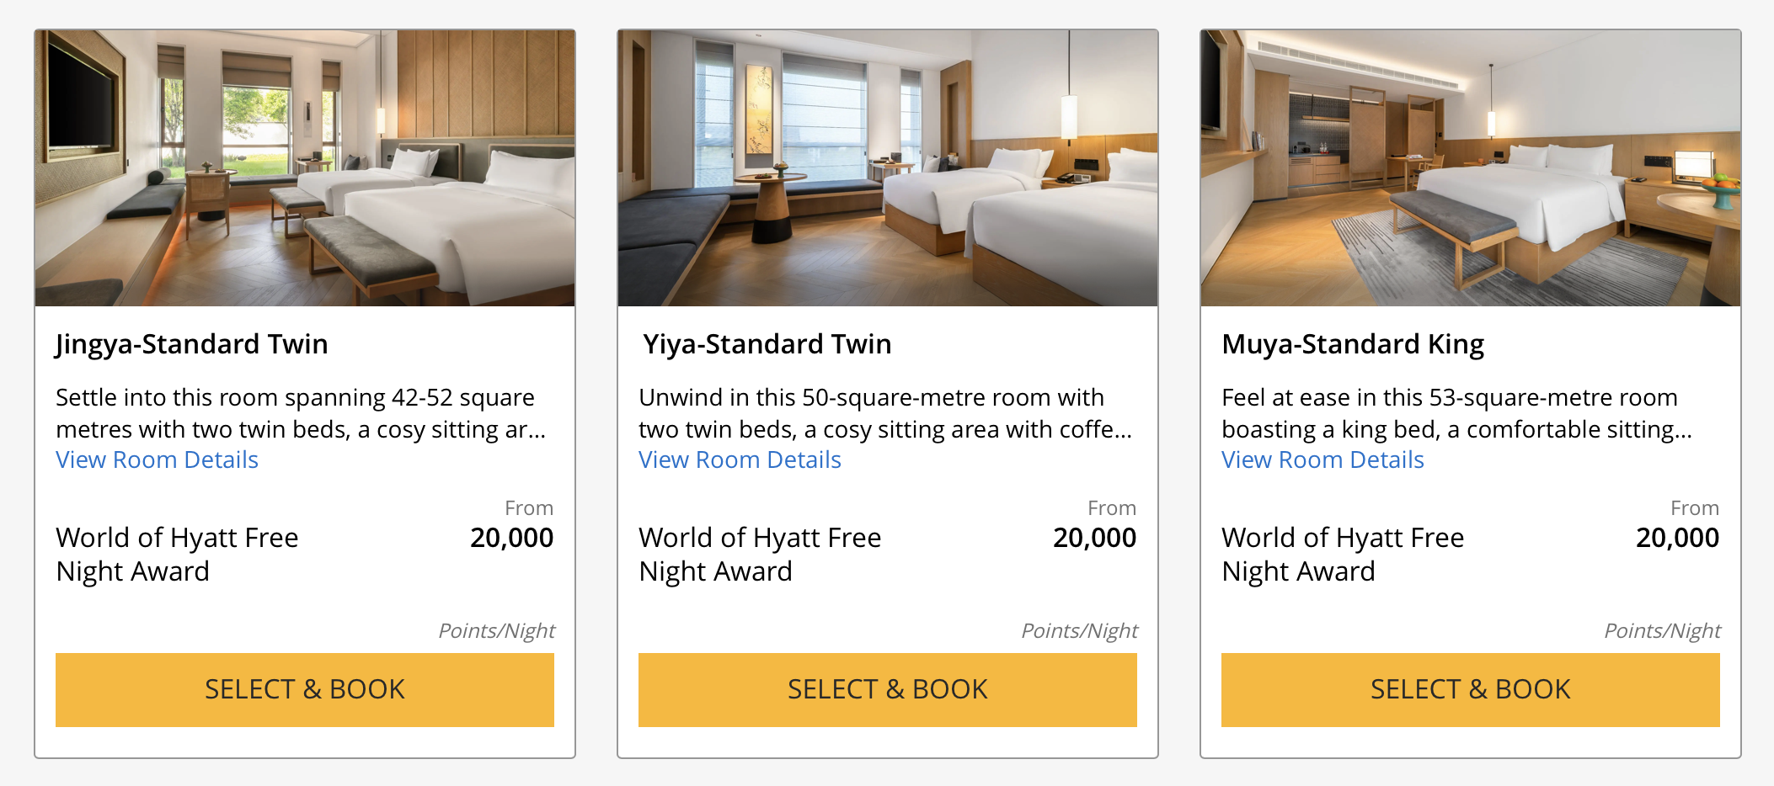Viewport: 1774px width, 786px height.
Task: Click Select & Book for Muya-Standard King
Action: pos(1471,689)
